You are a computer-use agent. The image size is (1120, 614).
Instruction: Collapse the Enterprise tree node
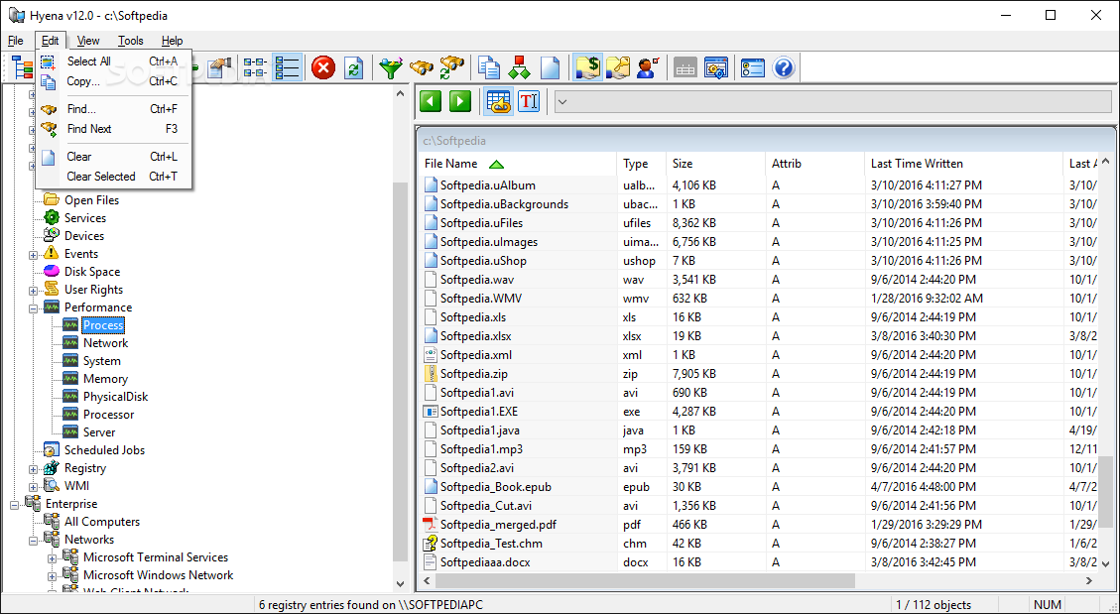[14, 505]
